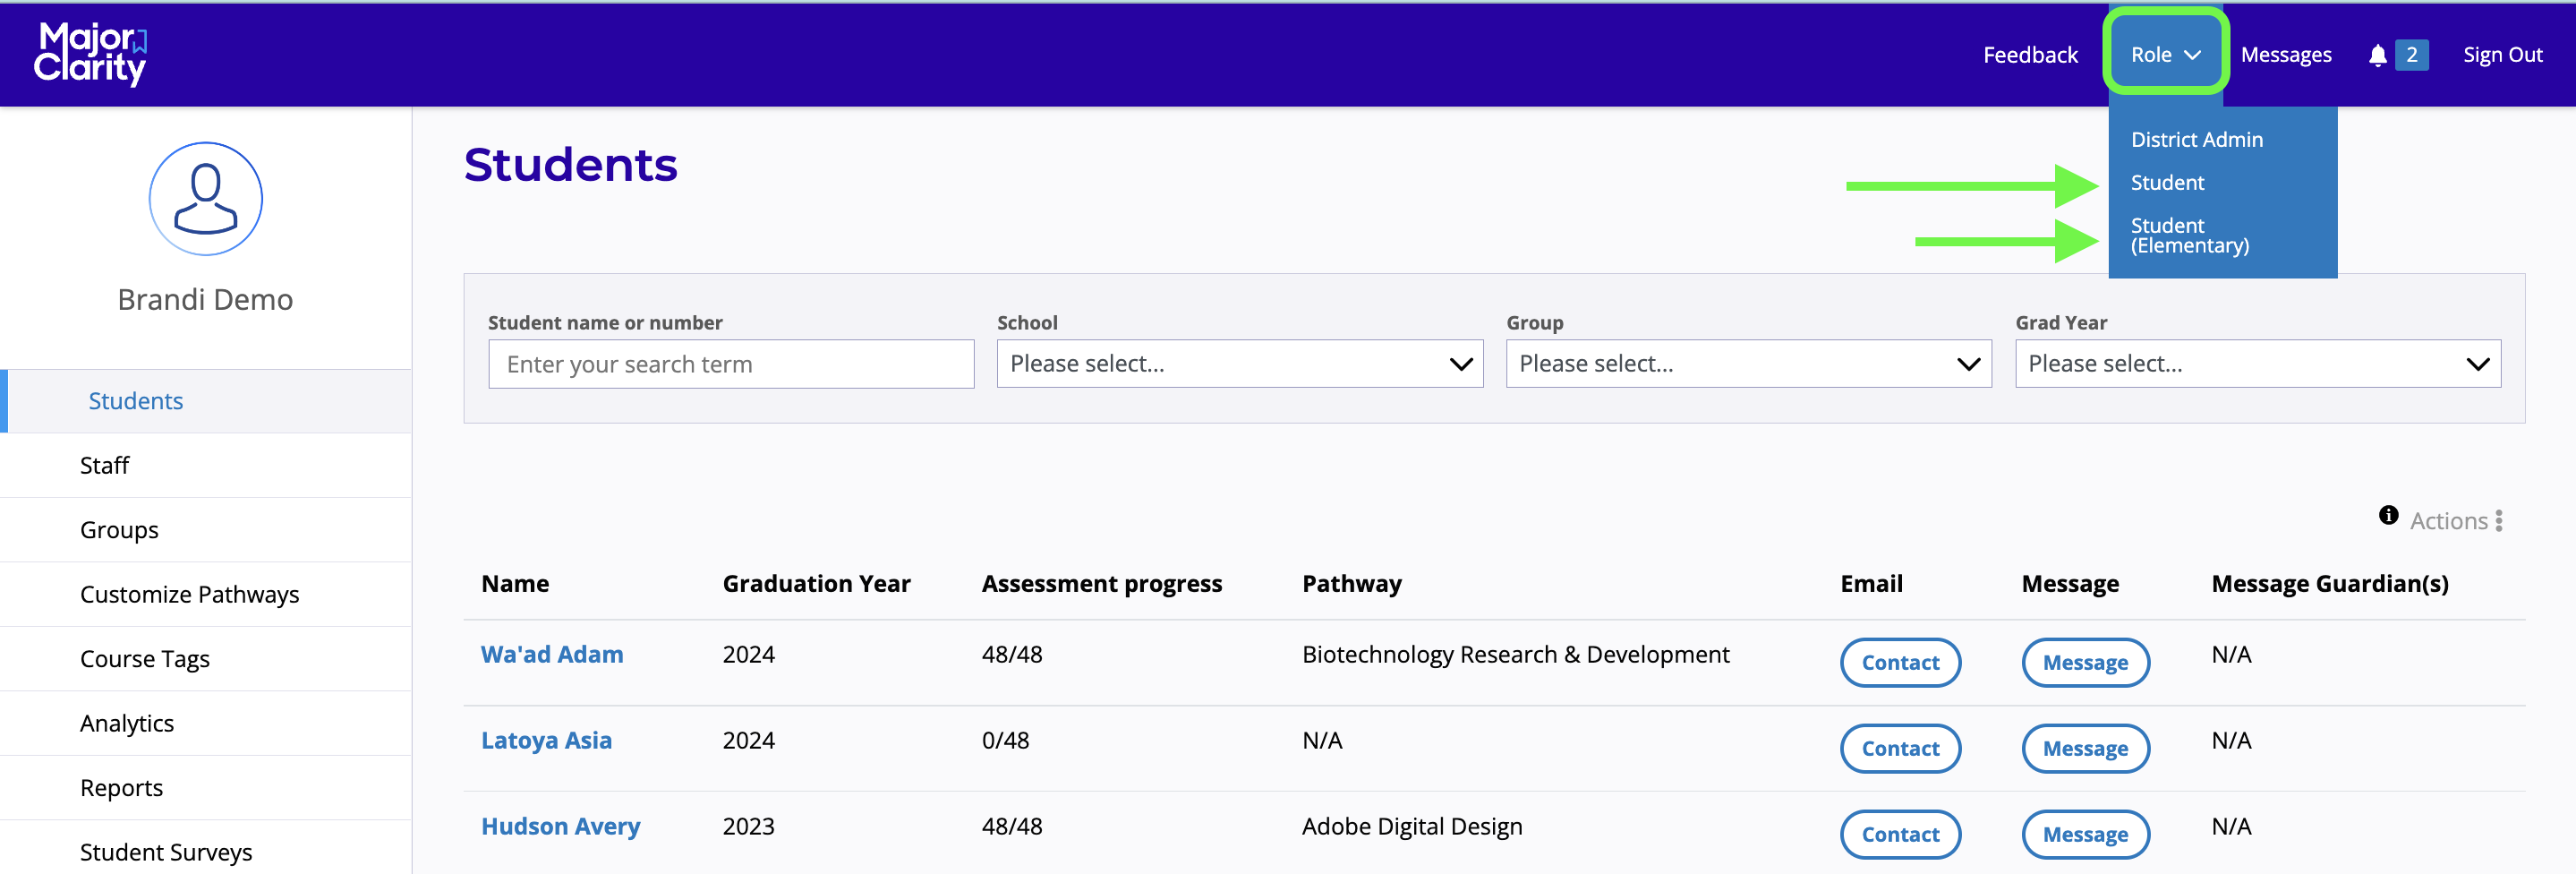Open Hudson Avery's student profile link
This screenshot has height=874, width=2576.
tap(560, 826)
